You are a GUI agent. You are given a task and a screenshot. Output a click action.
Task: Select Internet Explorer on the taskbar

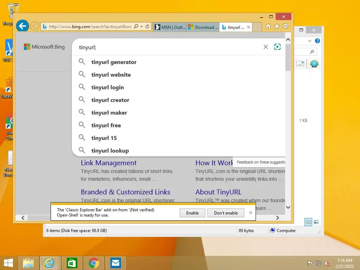tap(49, 263)
